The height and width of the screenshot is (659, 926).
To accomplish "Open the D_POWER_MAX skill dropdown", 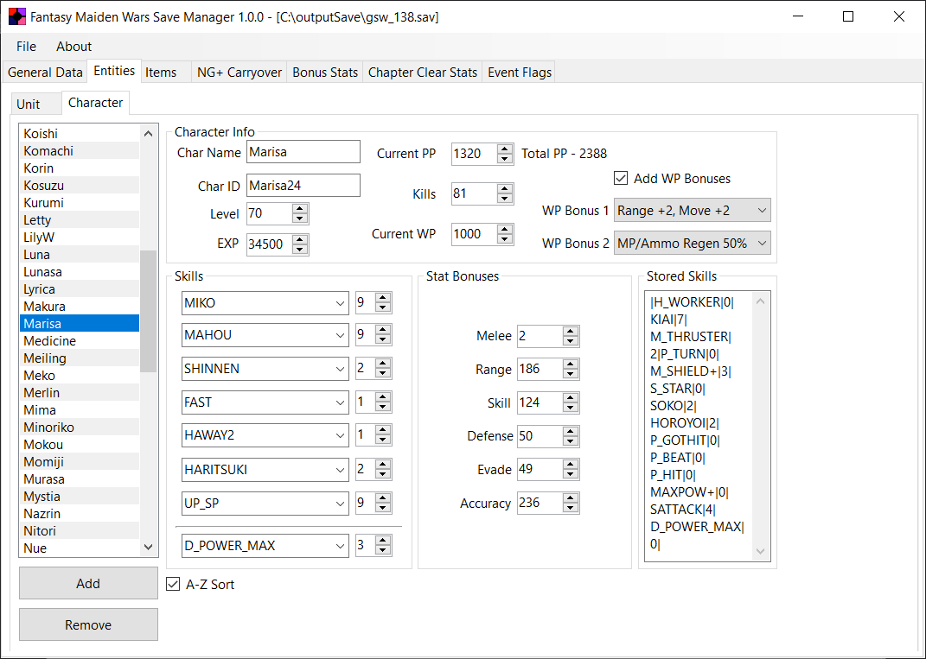I will pyautogui.click(x=265, y=546).
